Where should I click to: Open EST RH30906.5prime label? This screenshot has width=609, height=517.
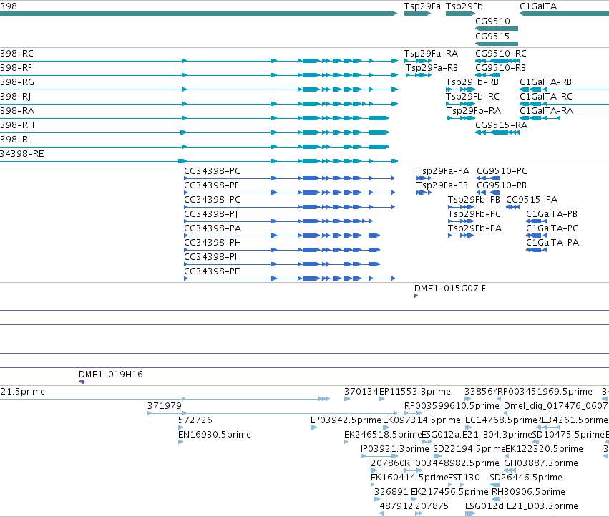pos(528,492)
